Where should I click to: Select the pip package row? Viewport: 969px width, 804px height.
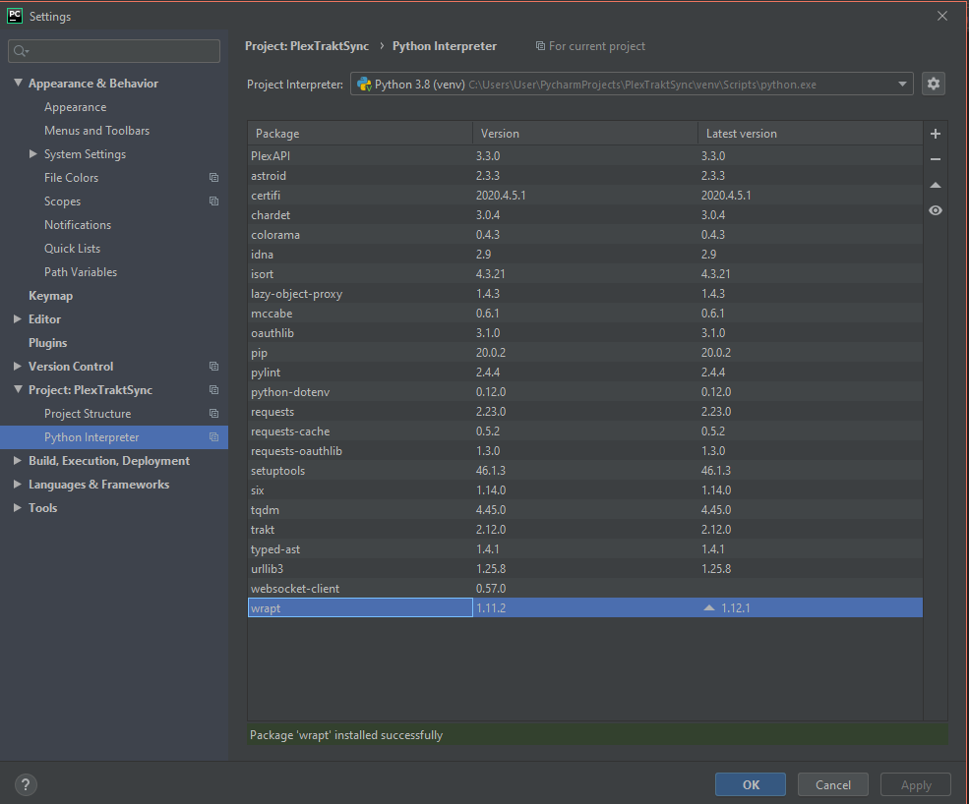[x=585, y=353]
